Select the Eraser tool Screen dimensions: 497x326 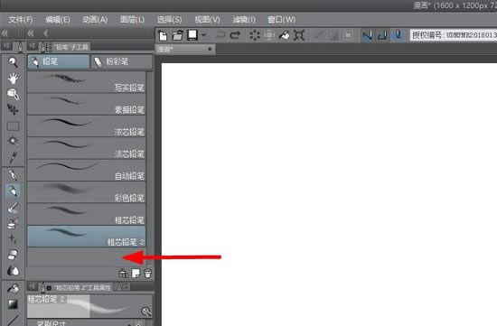(13, 255)
